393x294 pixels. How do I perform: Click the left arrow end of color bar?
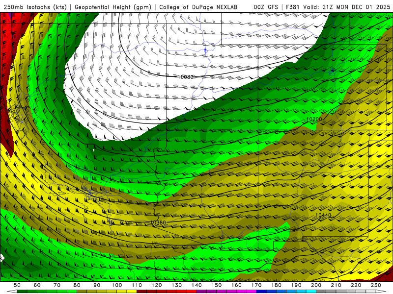click(12, 292)
